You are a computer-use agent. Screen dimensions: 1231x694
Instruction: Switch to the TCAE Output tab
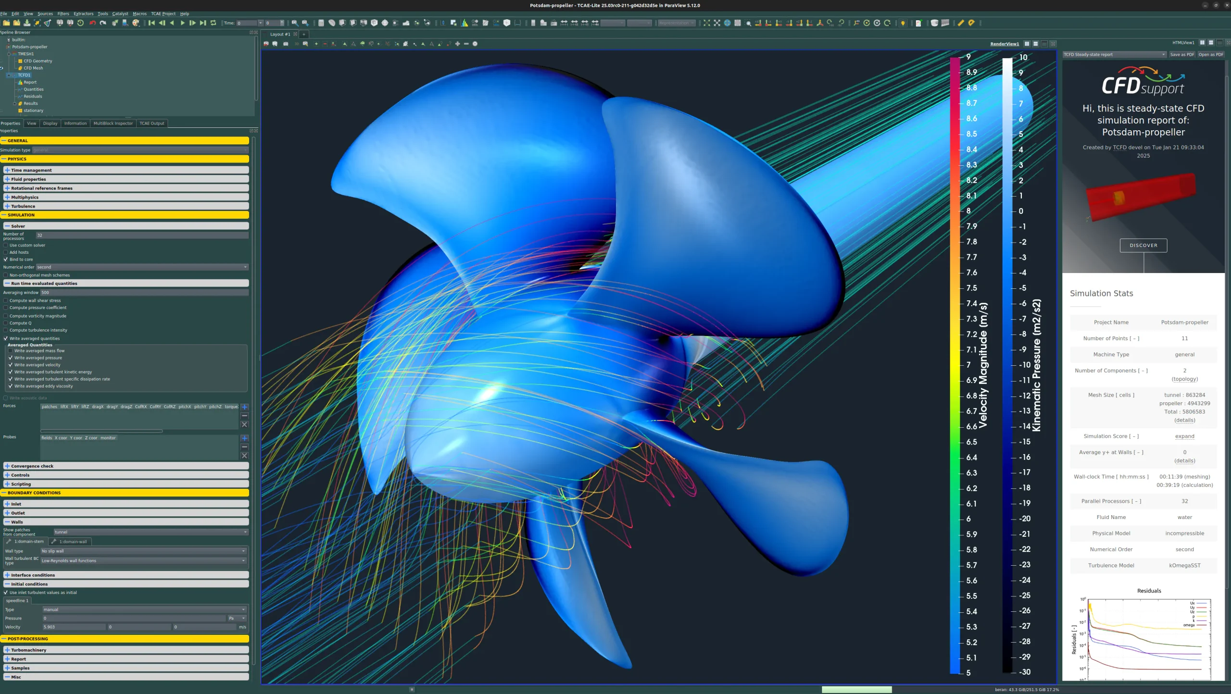tap(151, 124)
